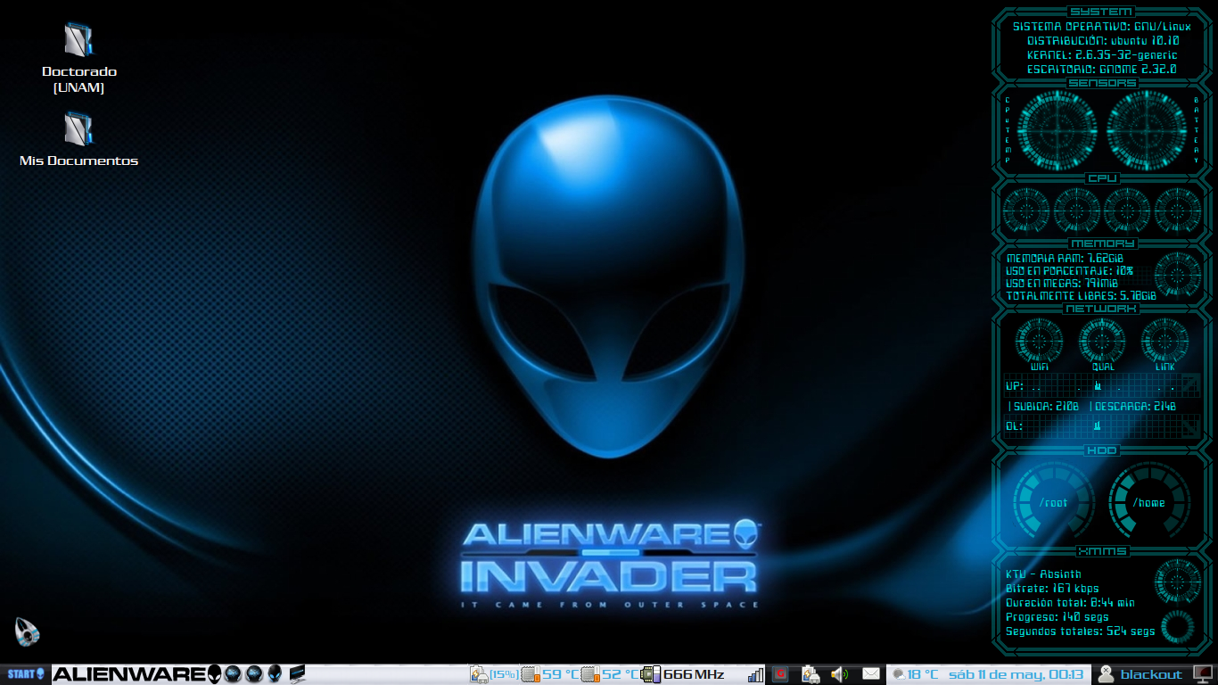Click the monitor icon at panel end
The image size is (1218, 685).
(x=1204, y=674)
